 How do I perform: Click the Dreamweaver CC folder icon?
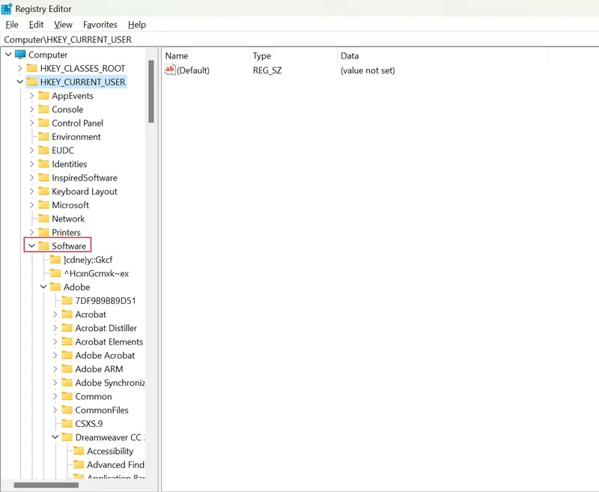(x=67, y=437)
